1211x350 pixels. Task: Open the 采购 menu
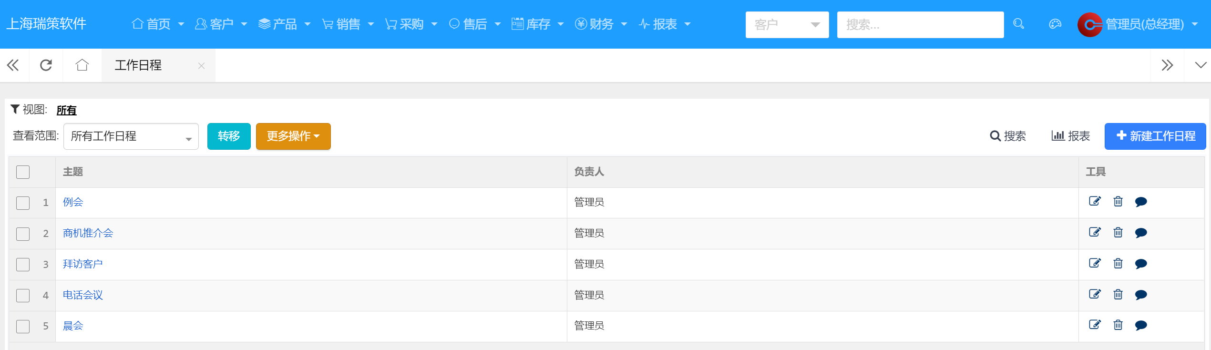click(411, 24)
